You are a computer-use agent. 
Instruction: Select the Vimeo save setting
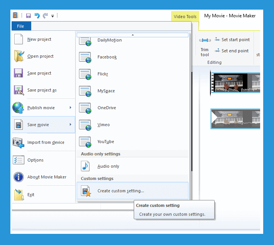coord(133,125)
